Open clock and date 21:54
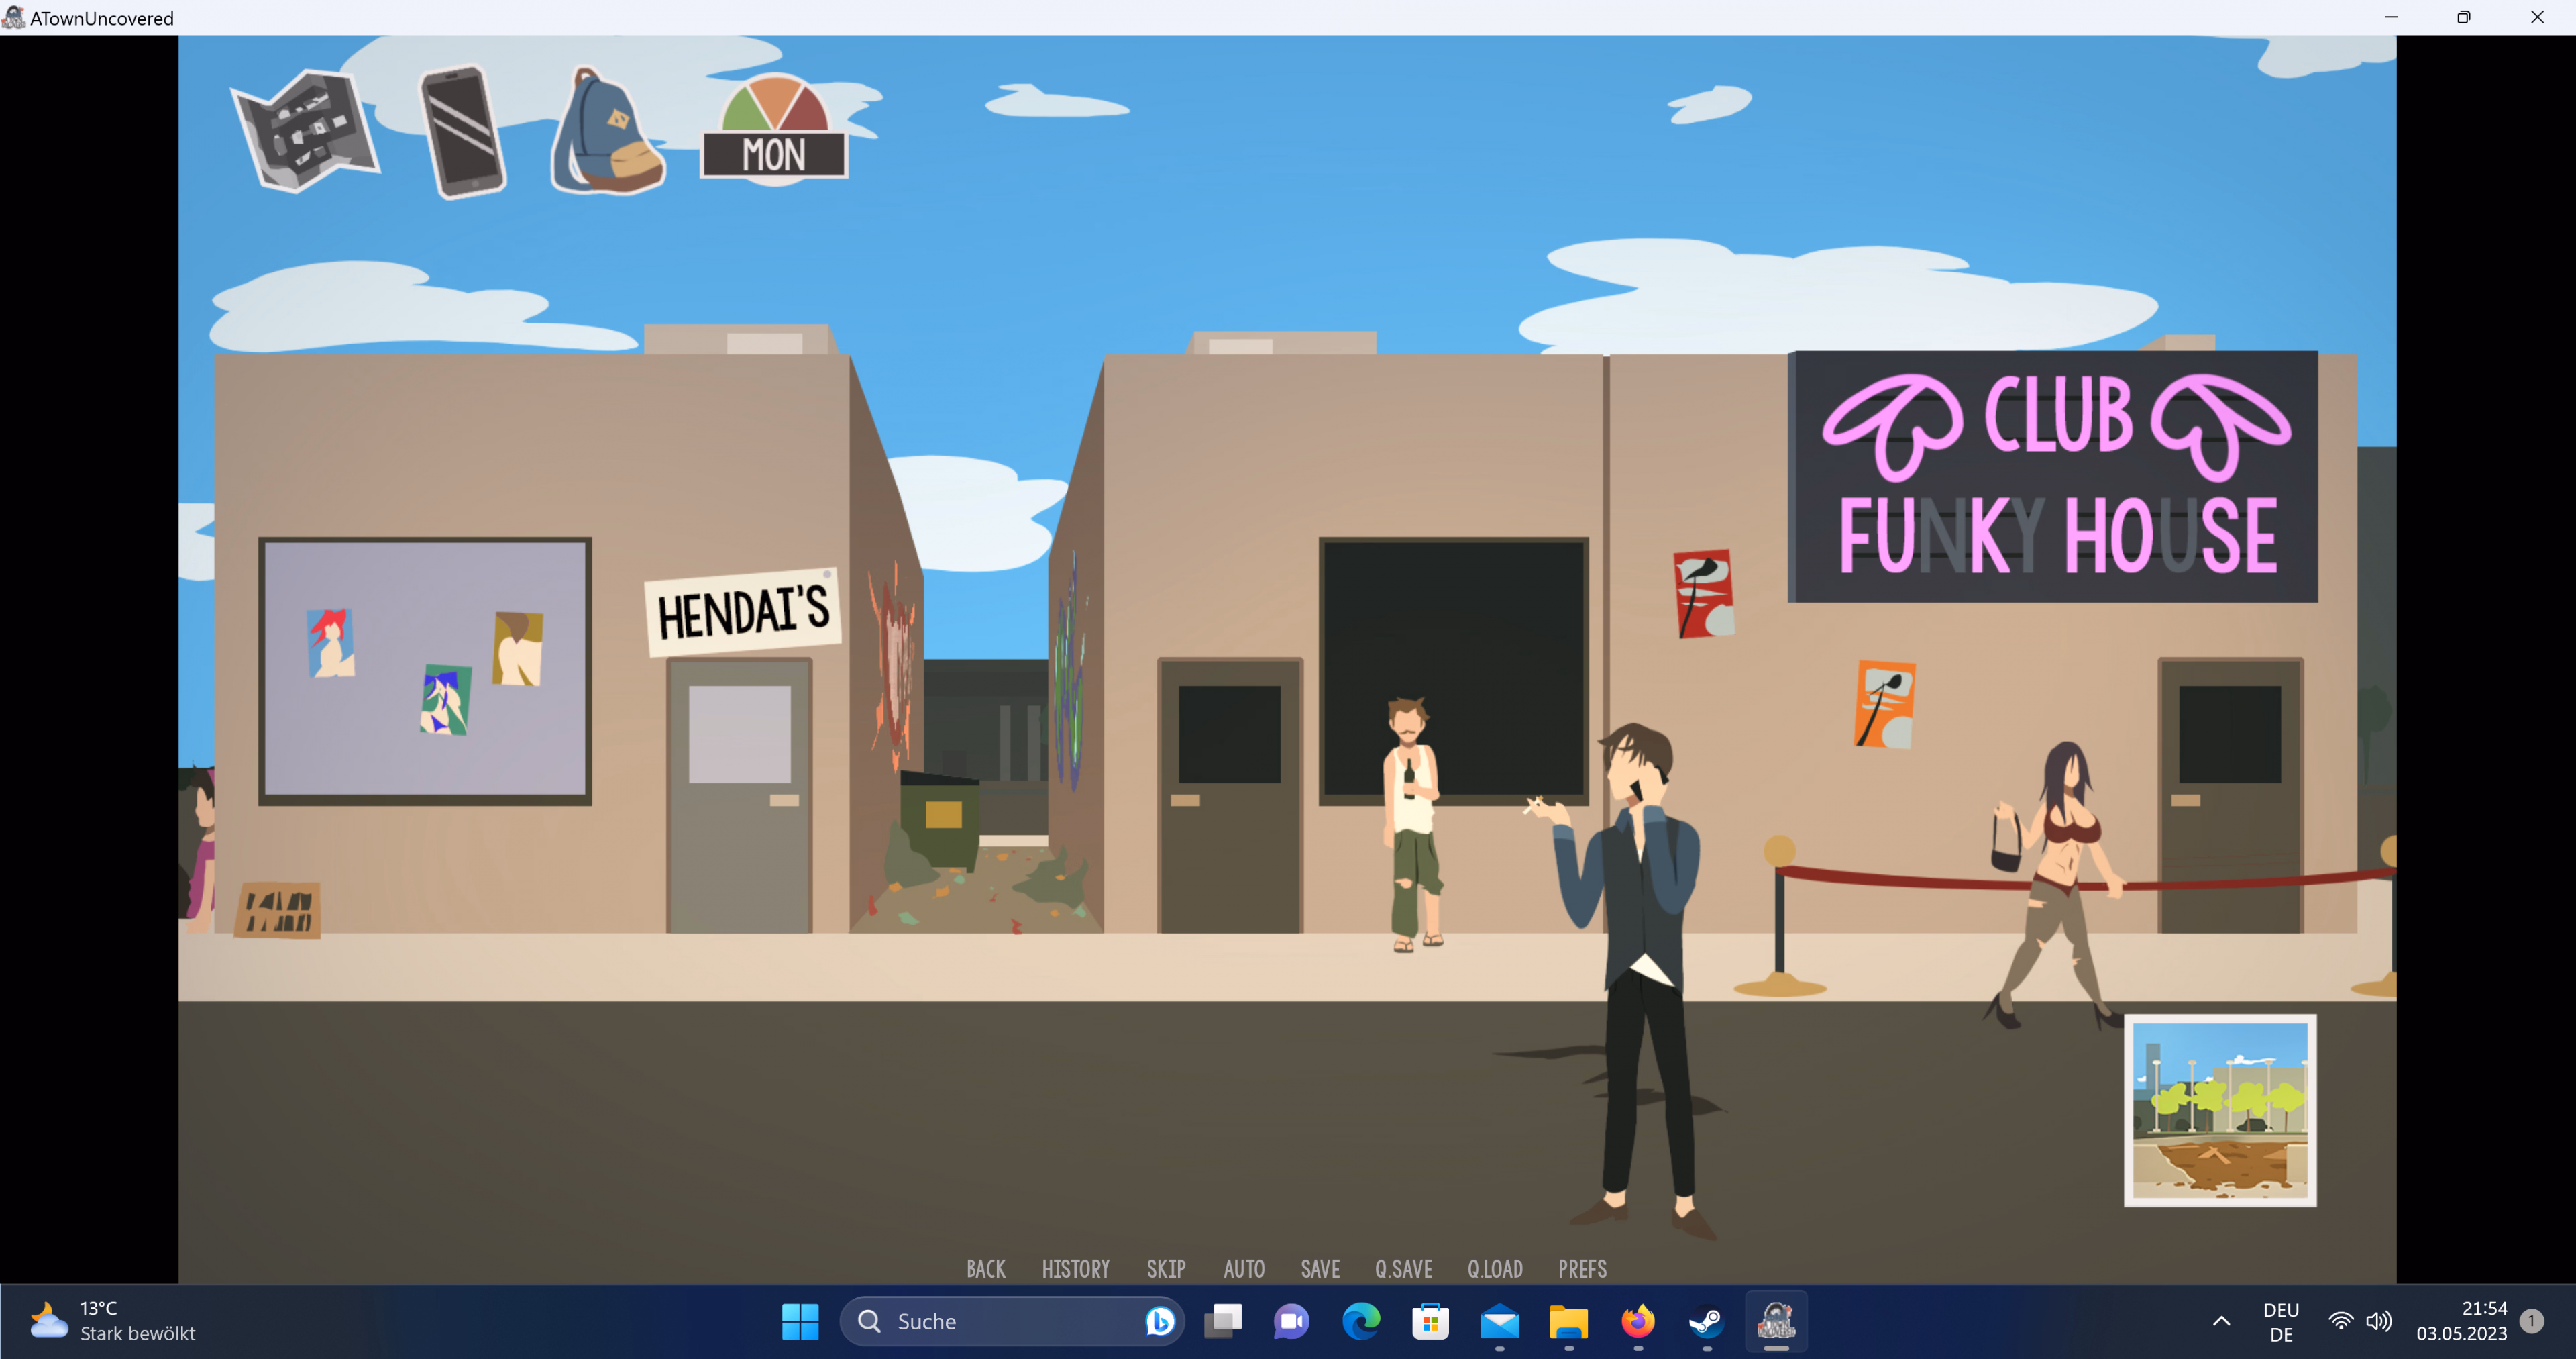 click(x=2462, y=1322)
